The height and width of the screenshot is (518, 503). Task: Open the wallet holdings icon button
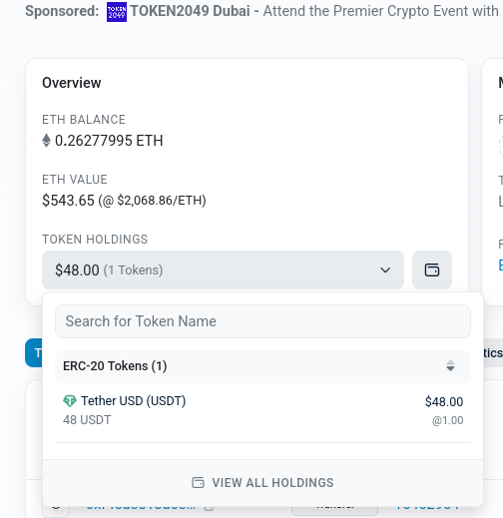[432, 269]
